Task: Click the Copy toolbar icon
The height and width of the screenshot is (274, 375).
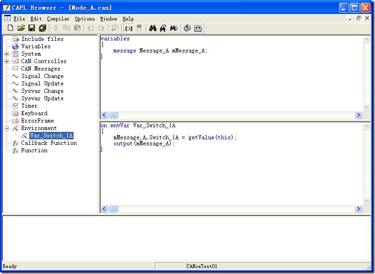Action: pos(67,28)
